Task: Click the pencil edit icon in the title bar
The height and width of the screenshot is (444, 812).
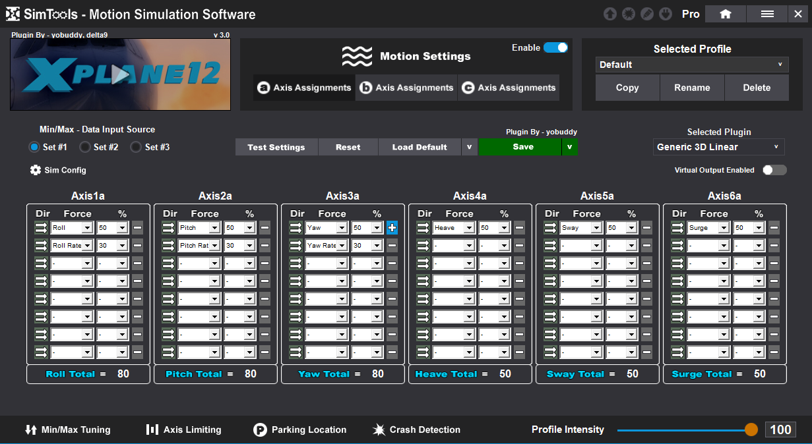Action: [x=646, y=13]
